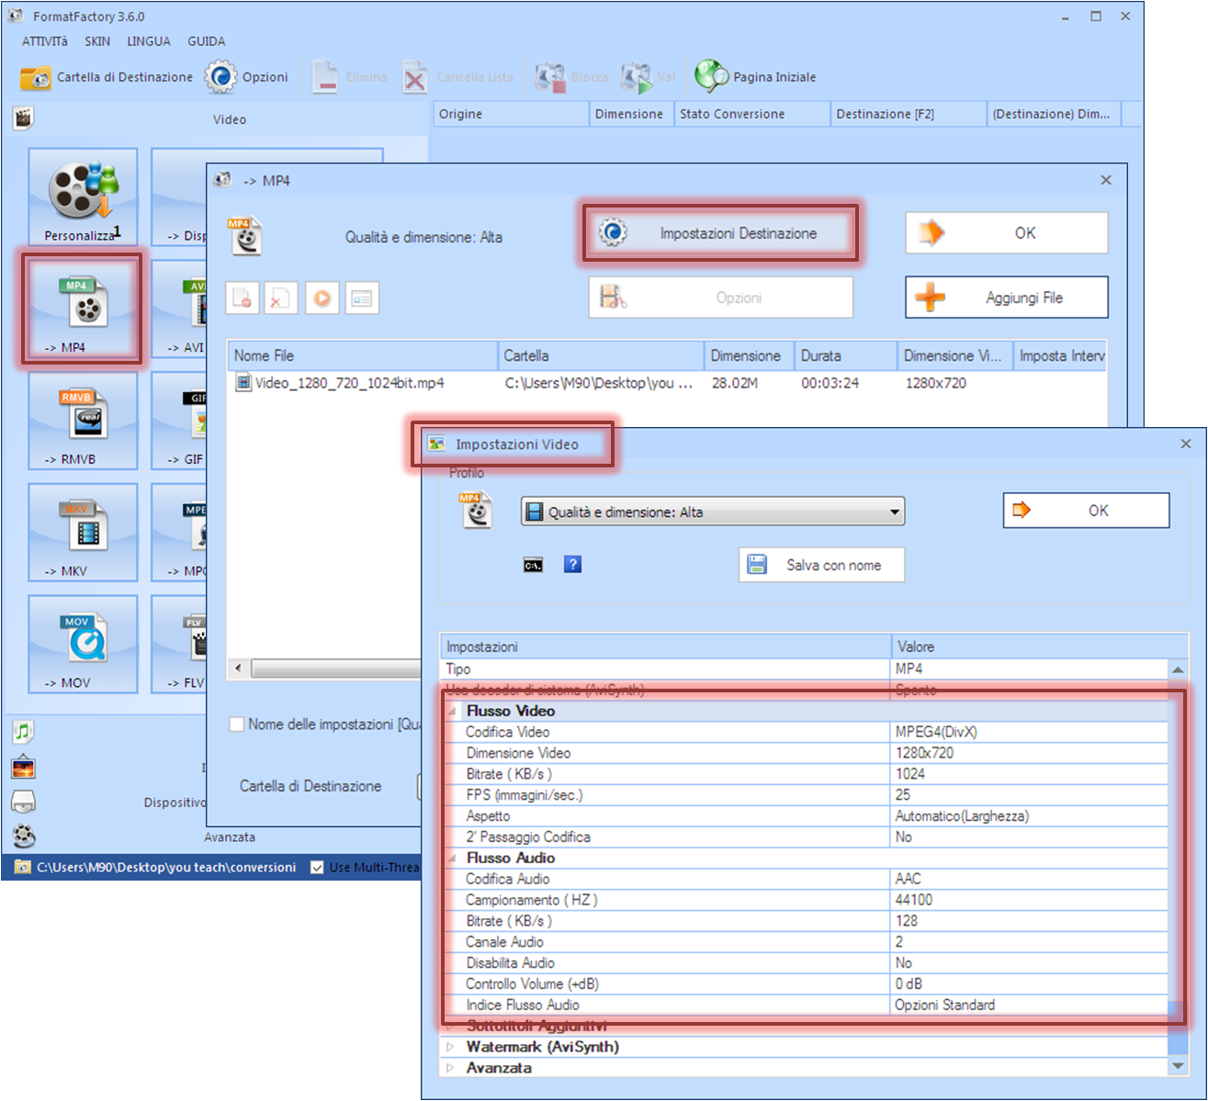Screen dimensions: 1208x1101
Task: Open the disc drive category icon
Action: (x=24, y=802)
